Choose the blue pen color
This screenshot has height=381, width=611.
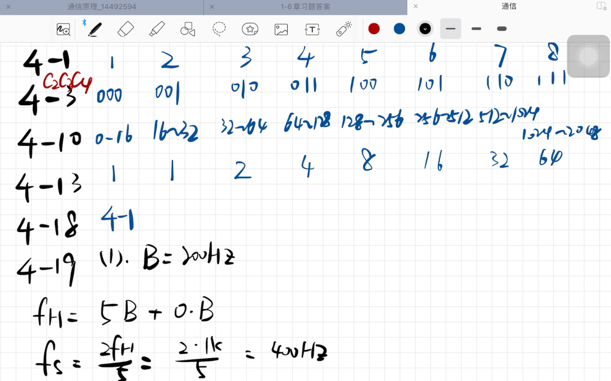[399, 29]
